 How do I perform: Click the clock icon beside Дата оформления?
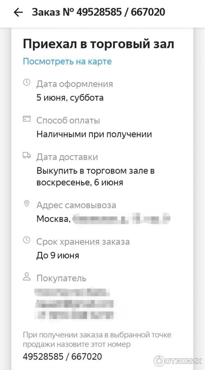click(27, 83)
